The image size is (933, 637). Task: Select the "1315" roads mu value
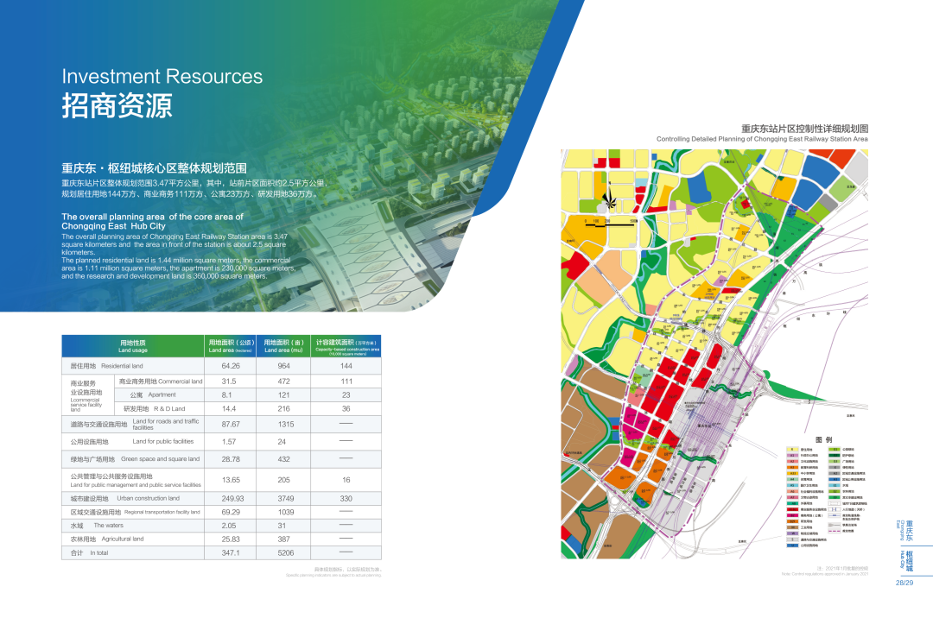(x=286, y=424)
